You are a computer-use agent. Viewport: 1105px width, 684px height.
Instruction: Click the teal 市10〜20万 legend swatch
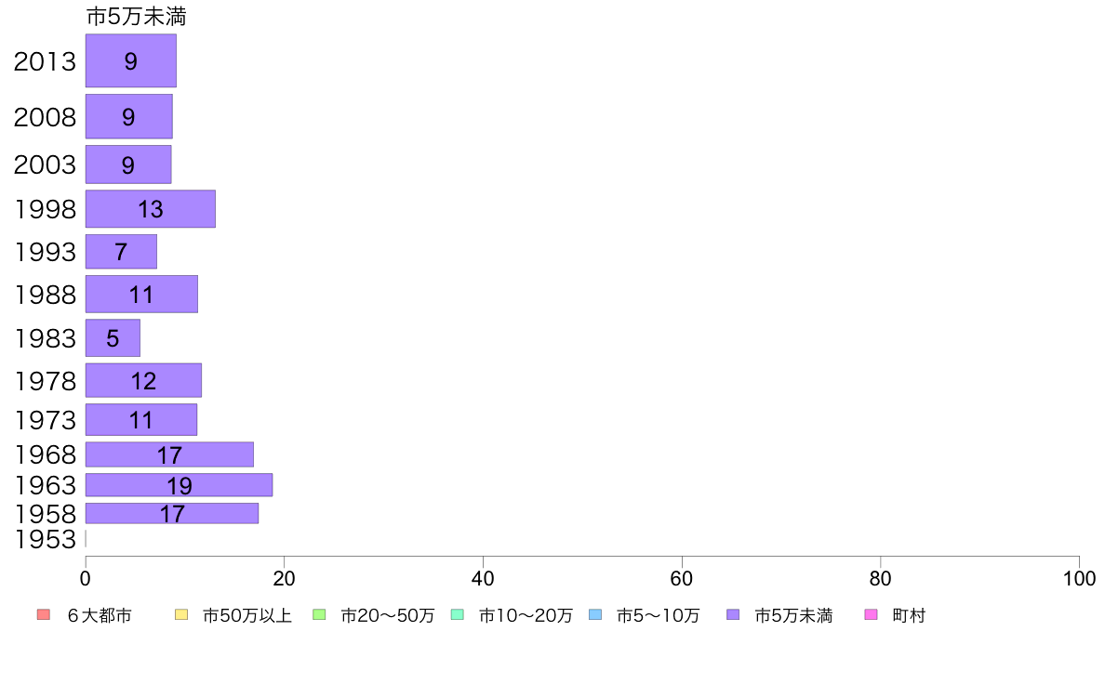458,615
